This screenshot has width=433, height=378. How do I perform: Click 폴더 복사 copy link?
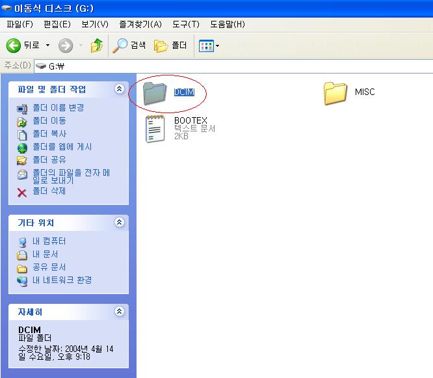pyautogui.click(x=49, y=134)
